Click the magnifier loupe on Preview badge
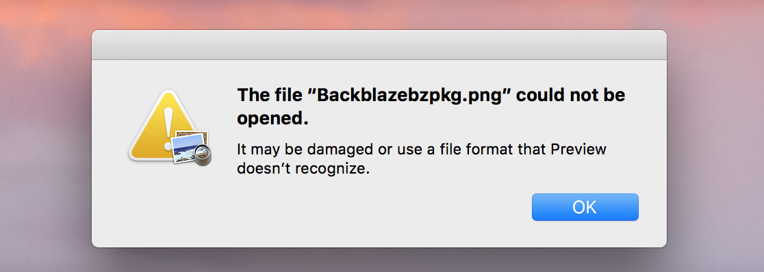 pyautogui.click(x=202, y=156)
